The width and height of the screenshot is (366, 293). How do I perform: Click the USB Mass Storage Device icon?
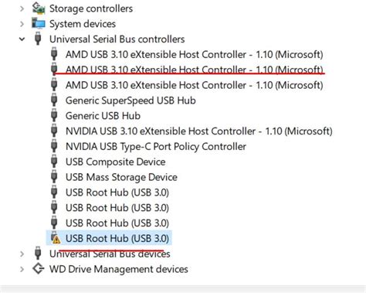point(54,177)
